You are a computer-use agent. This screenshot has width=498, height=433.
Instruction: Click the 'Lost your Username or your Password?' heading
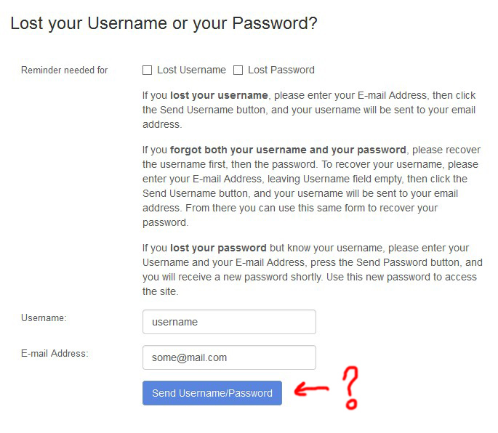tap(164, 23)
